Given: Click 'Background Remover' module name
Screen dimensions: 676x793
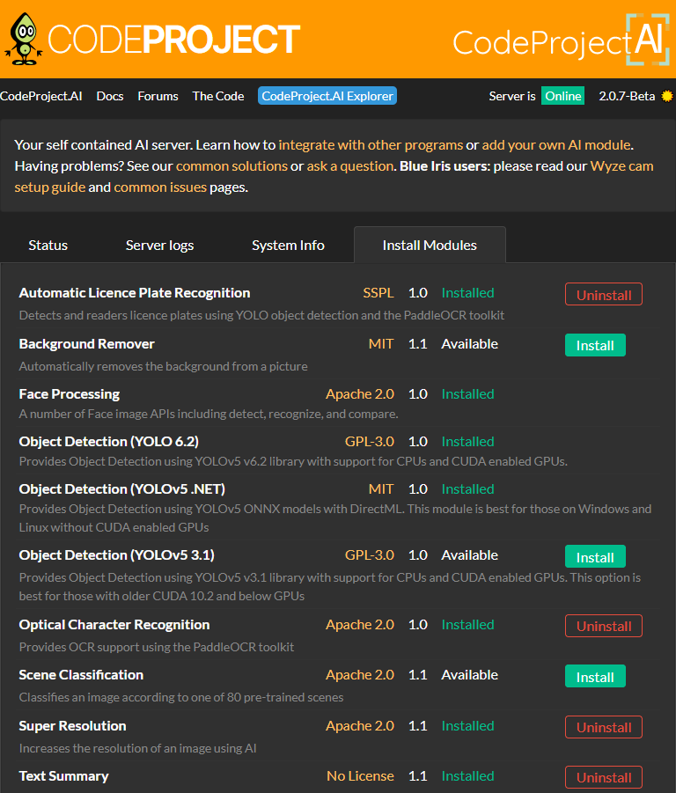Looking at the screenshot, I should [86, 344].
